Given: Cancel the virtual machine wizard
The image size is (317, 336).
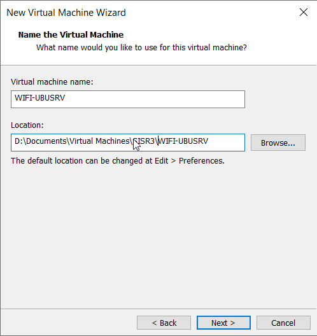Looking at the screenshot, I should tap(283, 323).
